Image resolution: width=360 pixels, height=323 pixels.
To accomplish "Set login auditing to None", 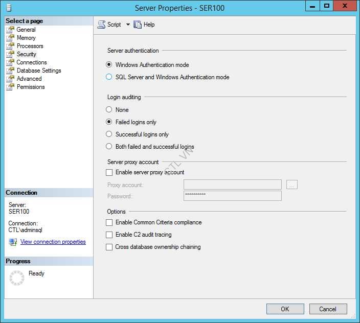I will (109, 109).
